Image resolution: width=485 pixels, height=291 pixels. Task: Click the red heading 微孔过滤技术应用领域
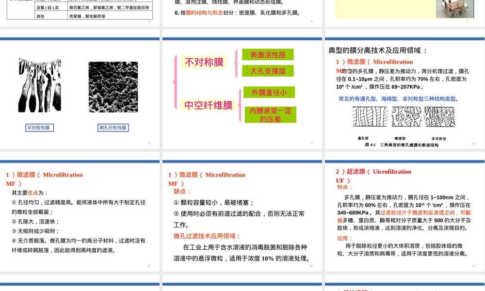click(x=207, y=236)
